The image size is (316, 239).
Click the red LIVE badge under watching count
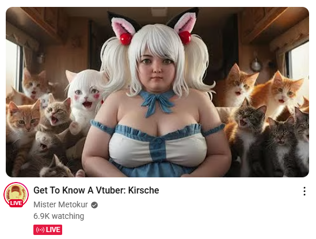pyautogui.click(x=48, y=230)
